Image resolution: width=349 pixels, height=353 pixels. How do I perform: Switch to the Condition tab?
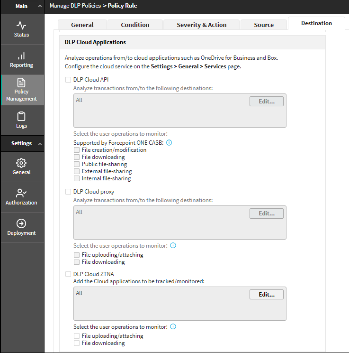pos(135,25)
